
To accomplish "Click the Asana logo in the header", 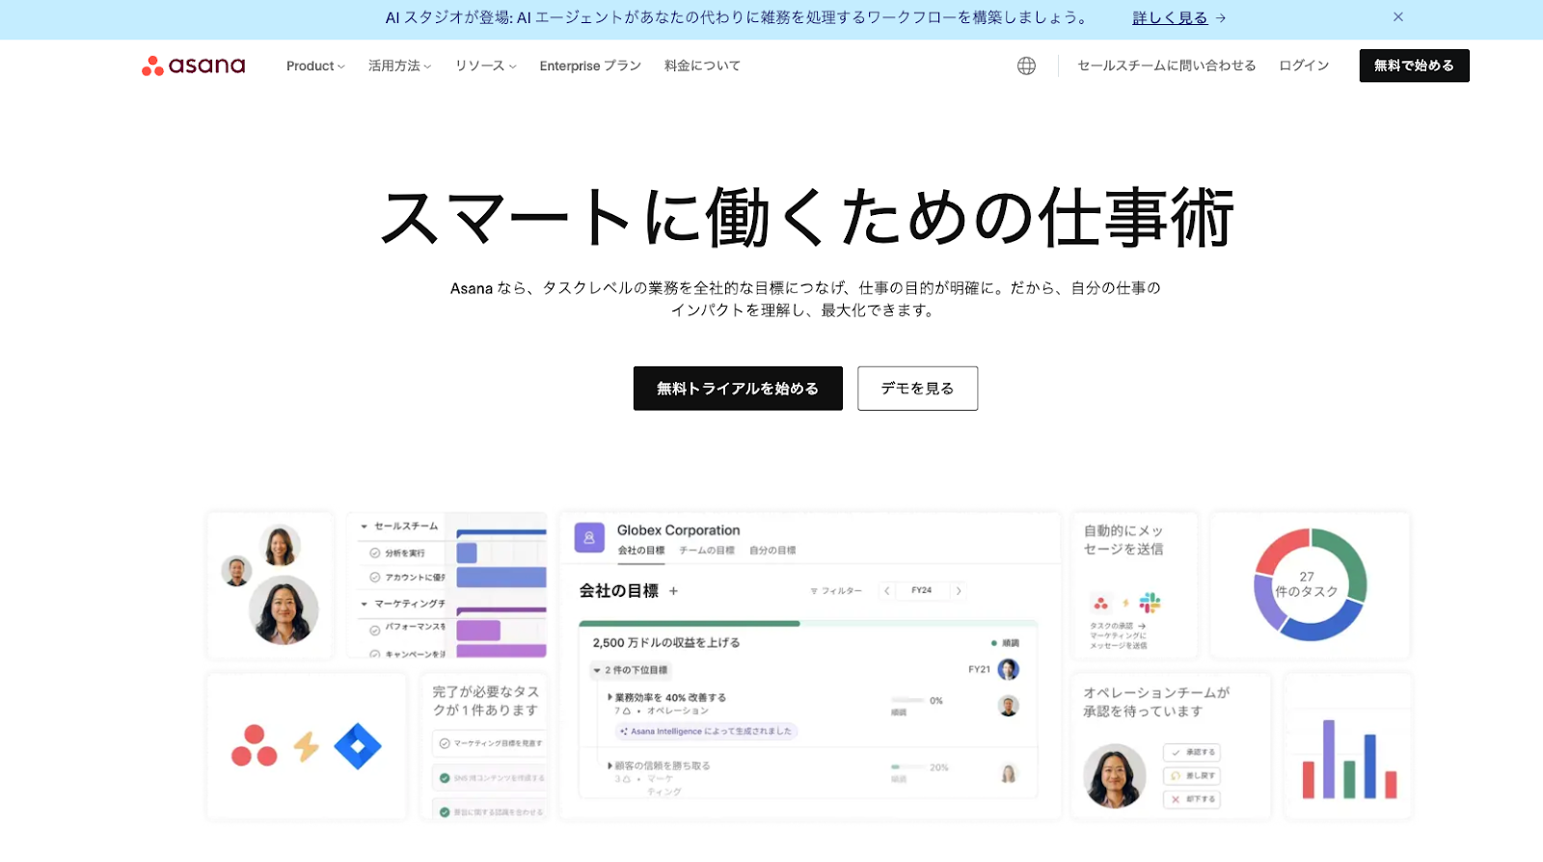I will tap(193, 66).
